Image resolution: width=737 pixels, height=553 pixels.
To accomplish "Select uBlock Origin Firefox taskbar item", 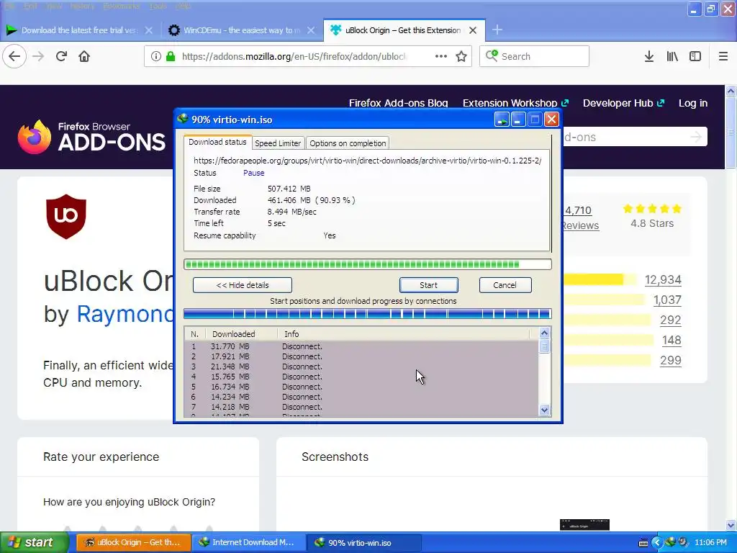I will [133, 543].
